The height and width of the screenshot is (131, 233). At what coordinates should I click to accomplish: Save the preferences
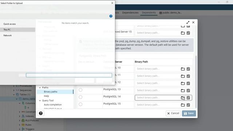[x=189, y=113]
